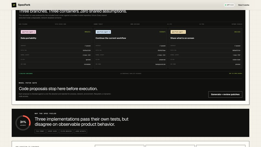Click the observable conflicts recorded text

[x=131, y=74]
